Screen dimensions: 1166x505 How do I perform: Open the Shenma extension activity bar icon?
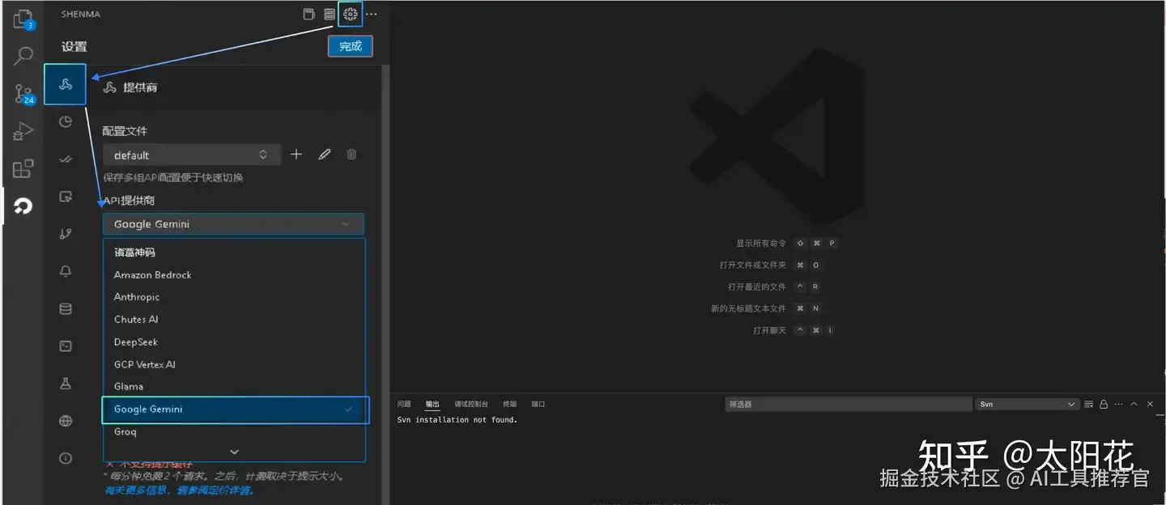23,207
